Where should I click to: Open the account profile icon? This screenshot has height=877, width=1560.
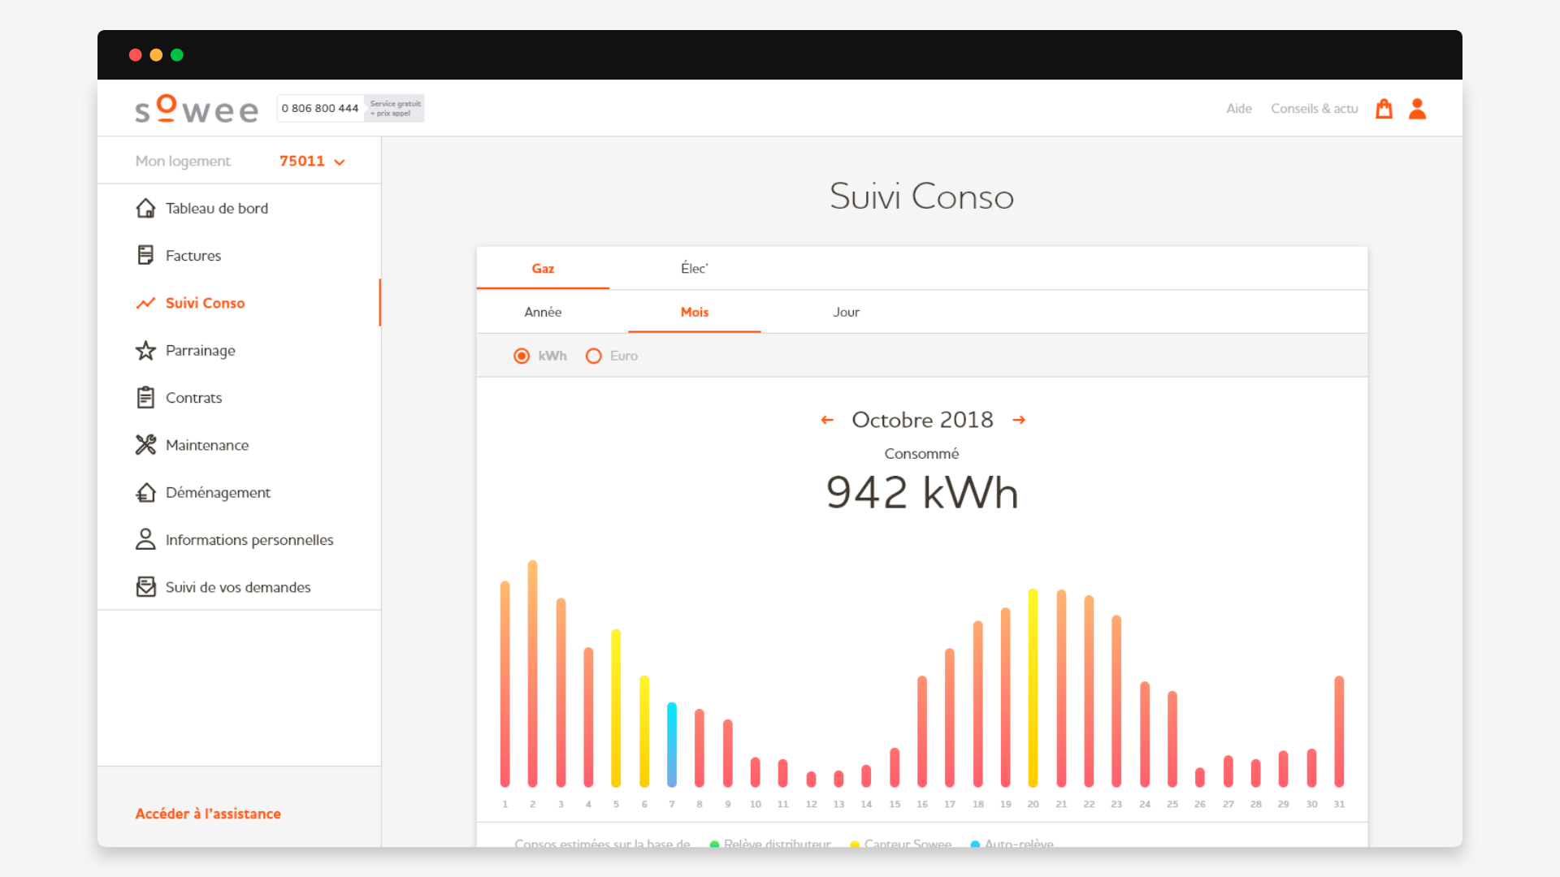1417,108
